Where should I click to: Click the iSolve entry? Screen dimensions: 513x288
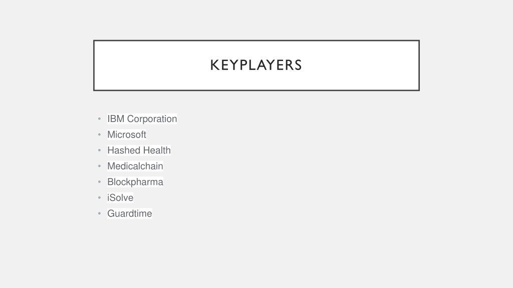point(120,197)
